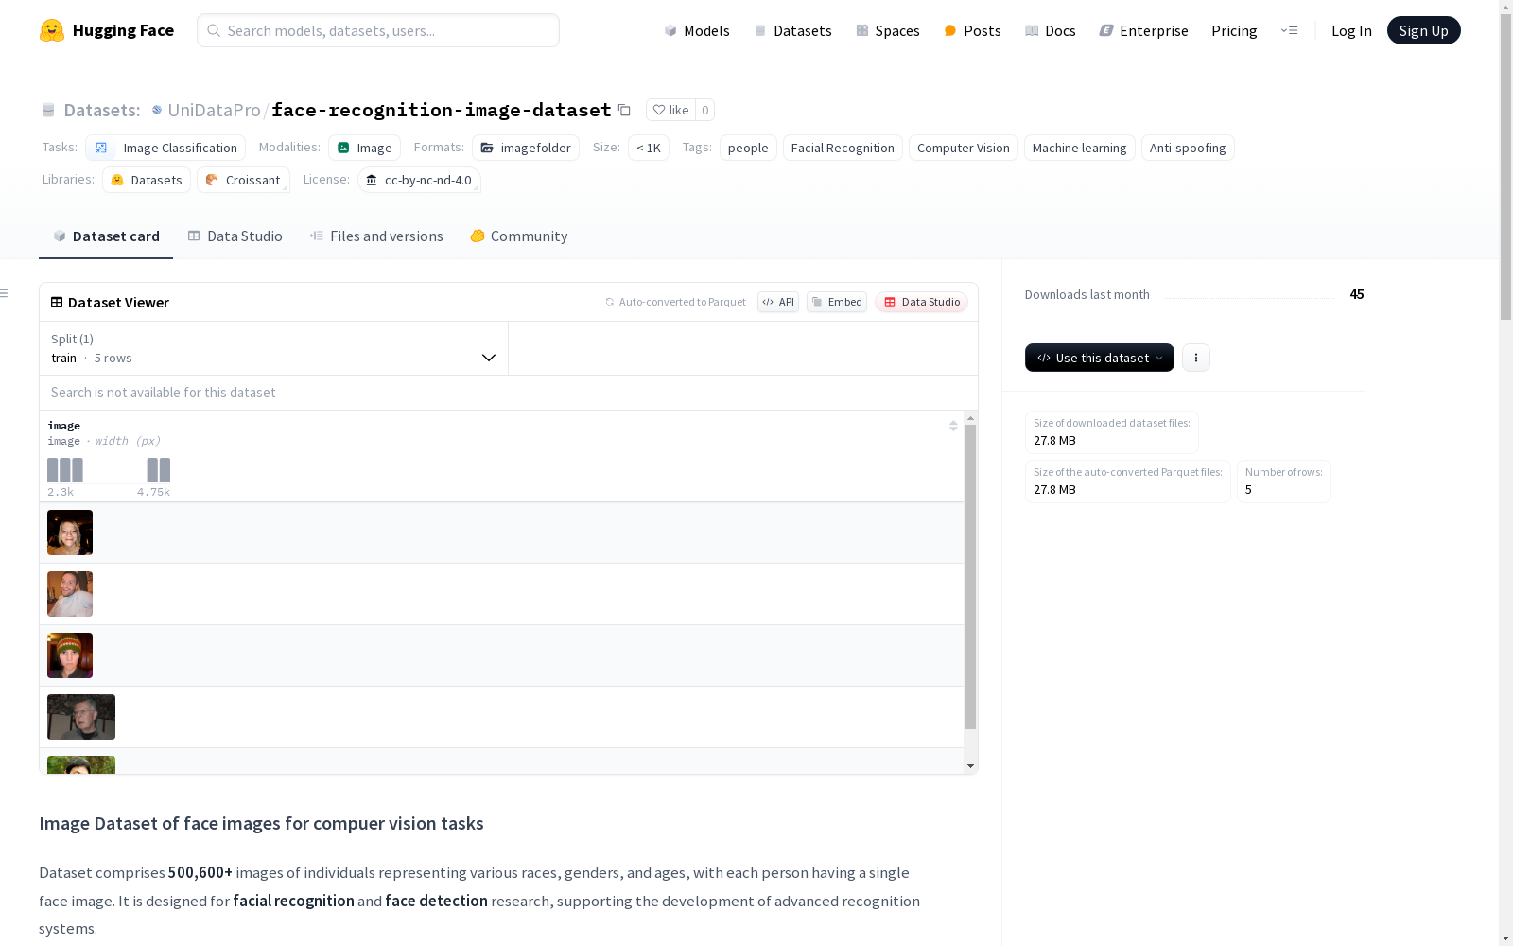Screen dimensions: 1513x946
Task: Click the Log In link
Action: tap(1351, 30)
